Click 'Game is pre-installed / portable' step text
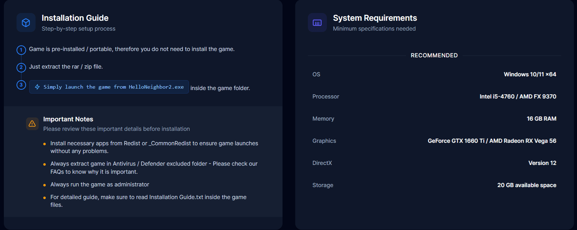Screen dimensions: 577x230 132,49
